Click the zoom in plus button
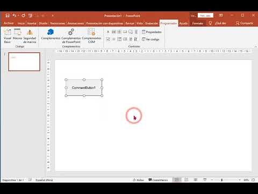This screenshot has width=258, height=194. click(x=240, y=179)
